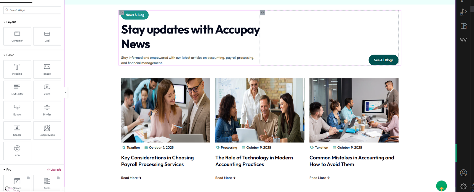The height and width of the screenshot is (192, 474).
Task: Pick the Video widget
Action: (x=47, y=90)
